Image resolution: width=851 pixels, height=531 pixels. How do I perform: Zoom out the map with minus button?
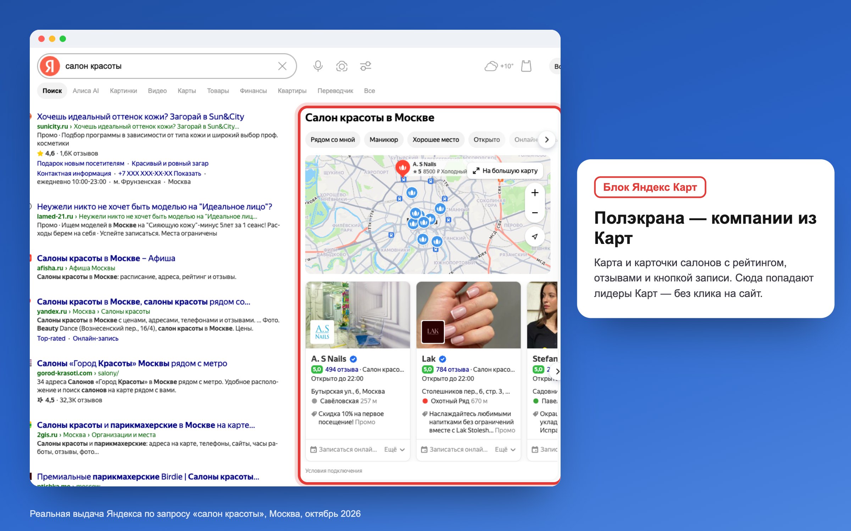tap(535, 213)
